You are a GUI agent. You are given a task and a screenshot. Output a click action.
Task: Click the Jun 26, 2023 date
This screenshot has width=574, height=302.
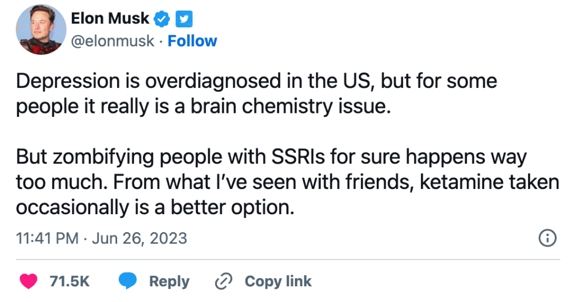138,239
